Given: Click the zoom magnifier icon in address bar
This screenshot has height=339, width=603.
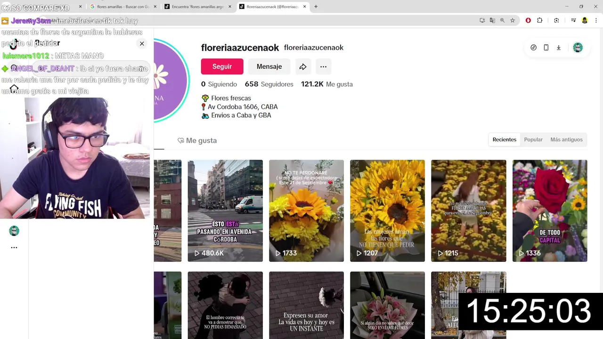Looking at the screenshot, I should click(x=502, y=20).
